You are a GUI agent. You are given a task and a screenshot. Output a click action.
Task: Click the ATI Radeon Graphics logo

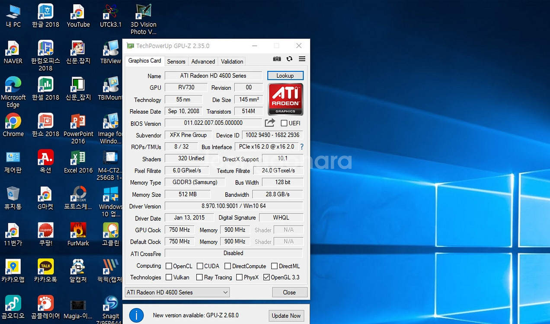285,99
